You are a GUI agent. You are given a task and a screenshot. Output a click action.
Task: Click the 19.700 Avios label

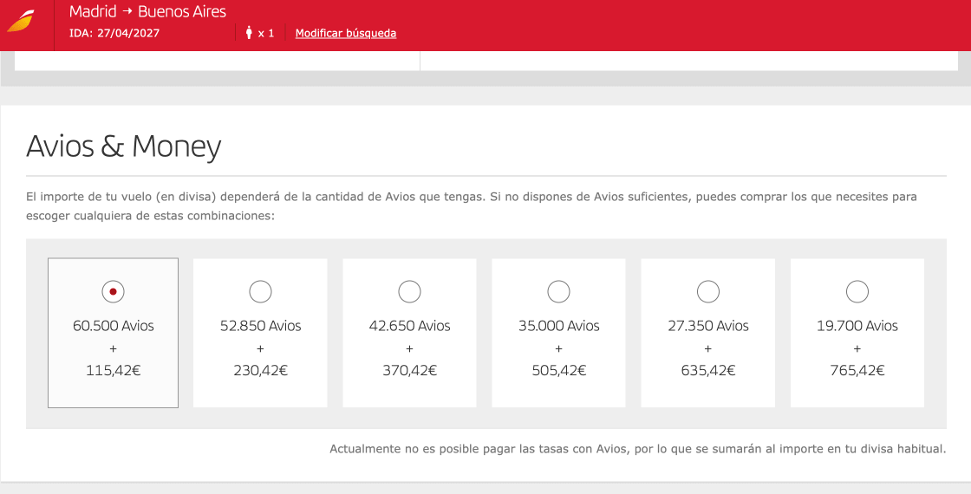coord(857,326)
